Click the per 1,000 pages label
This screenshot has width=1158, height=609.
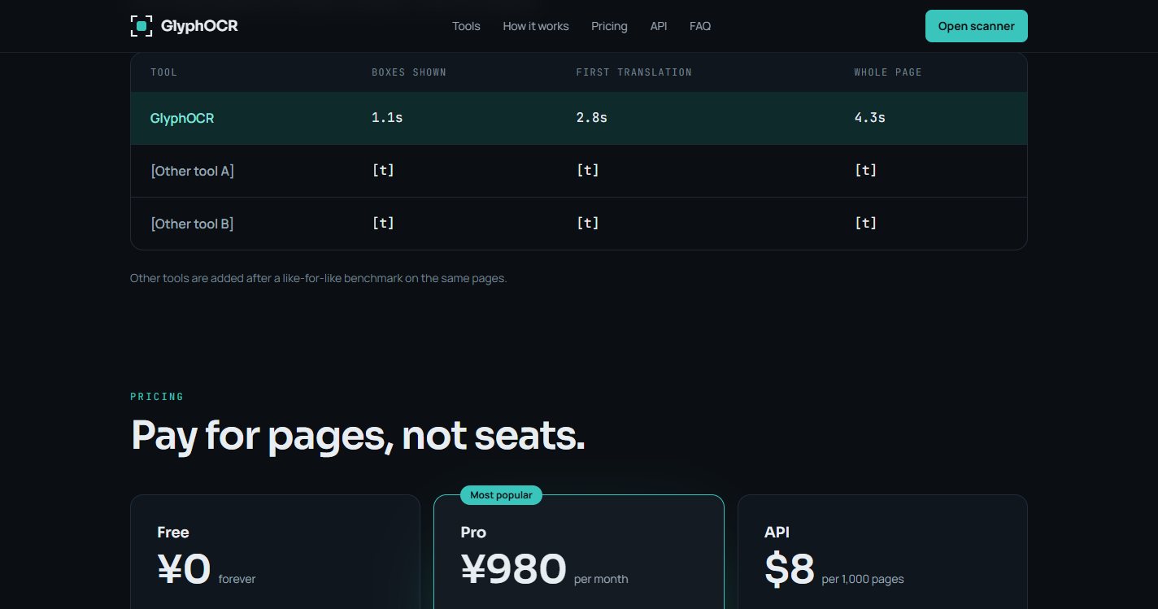(863, 579)
